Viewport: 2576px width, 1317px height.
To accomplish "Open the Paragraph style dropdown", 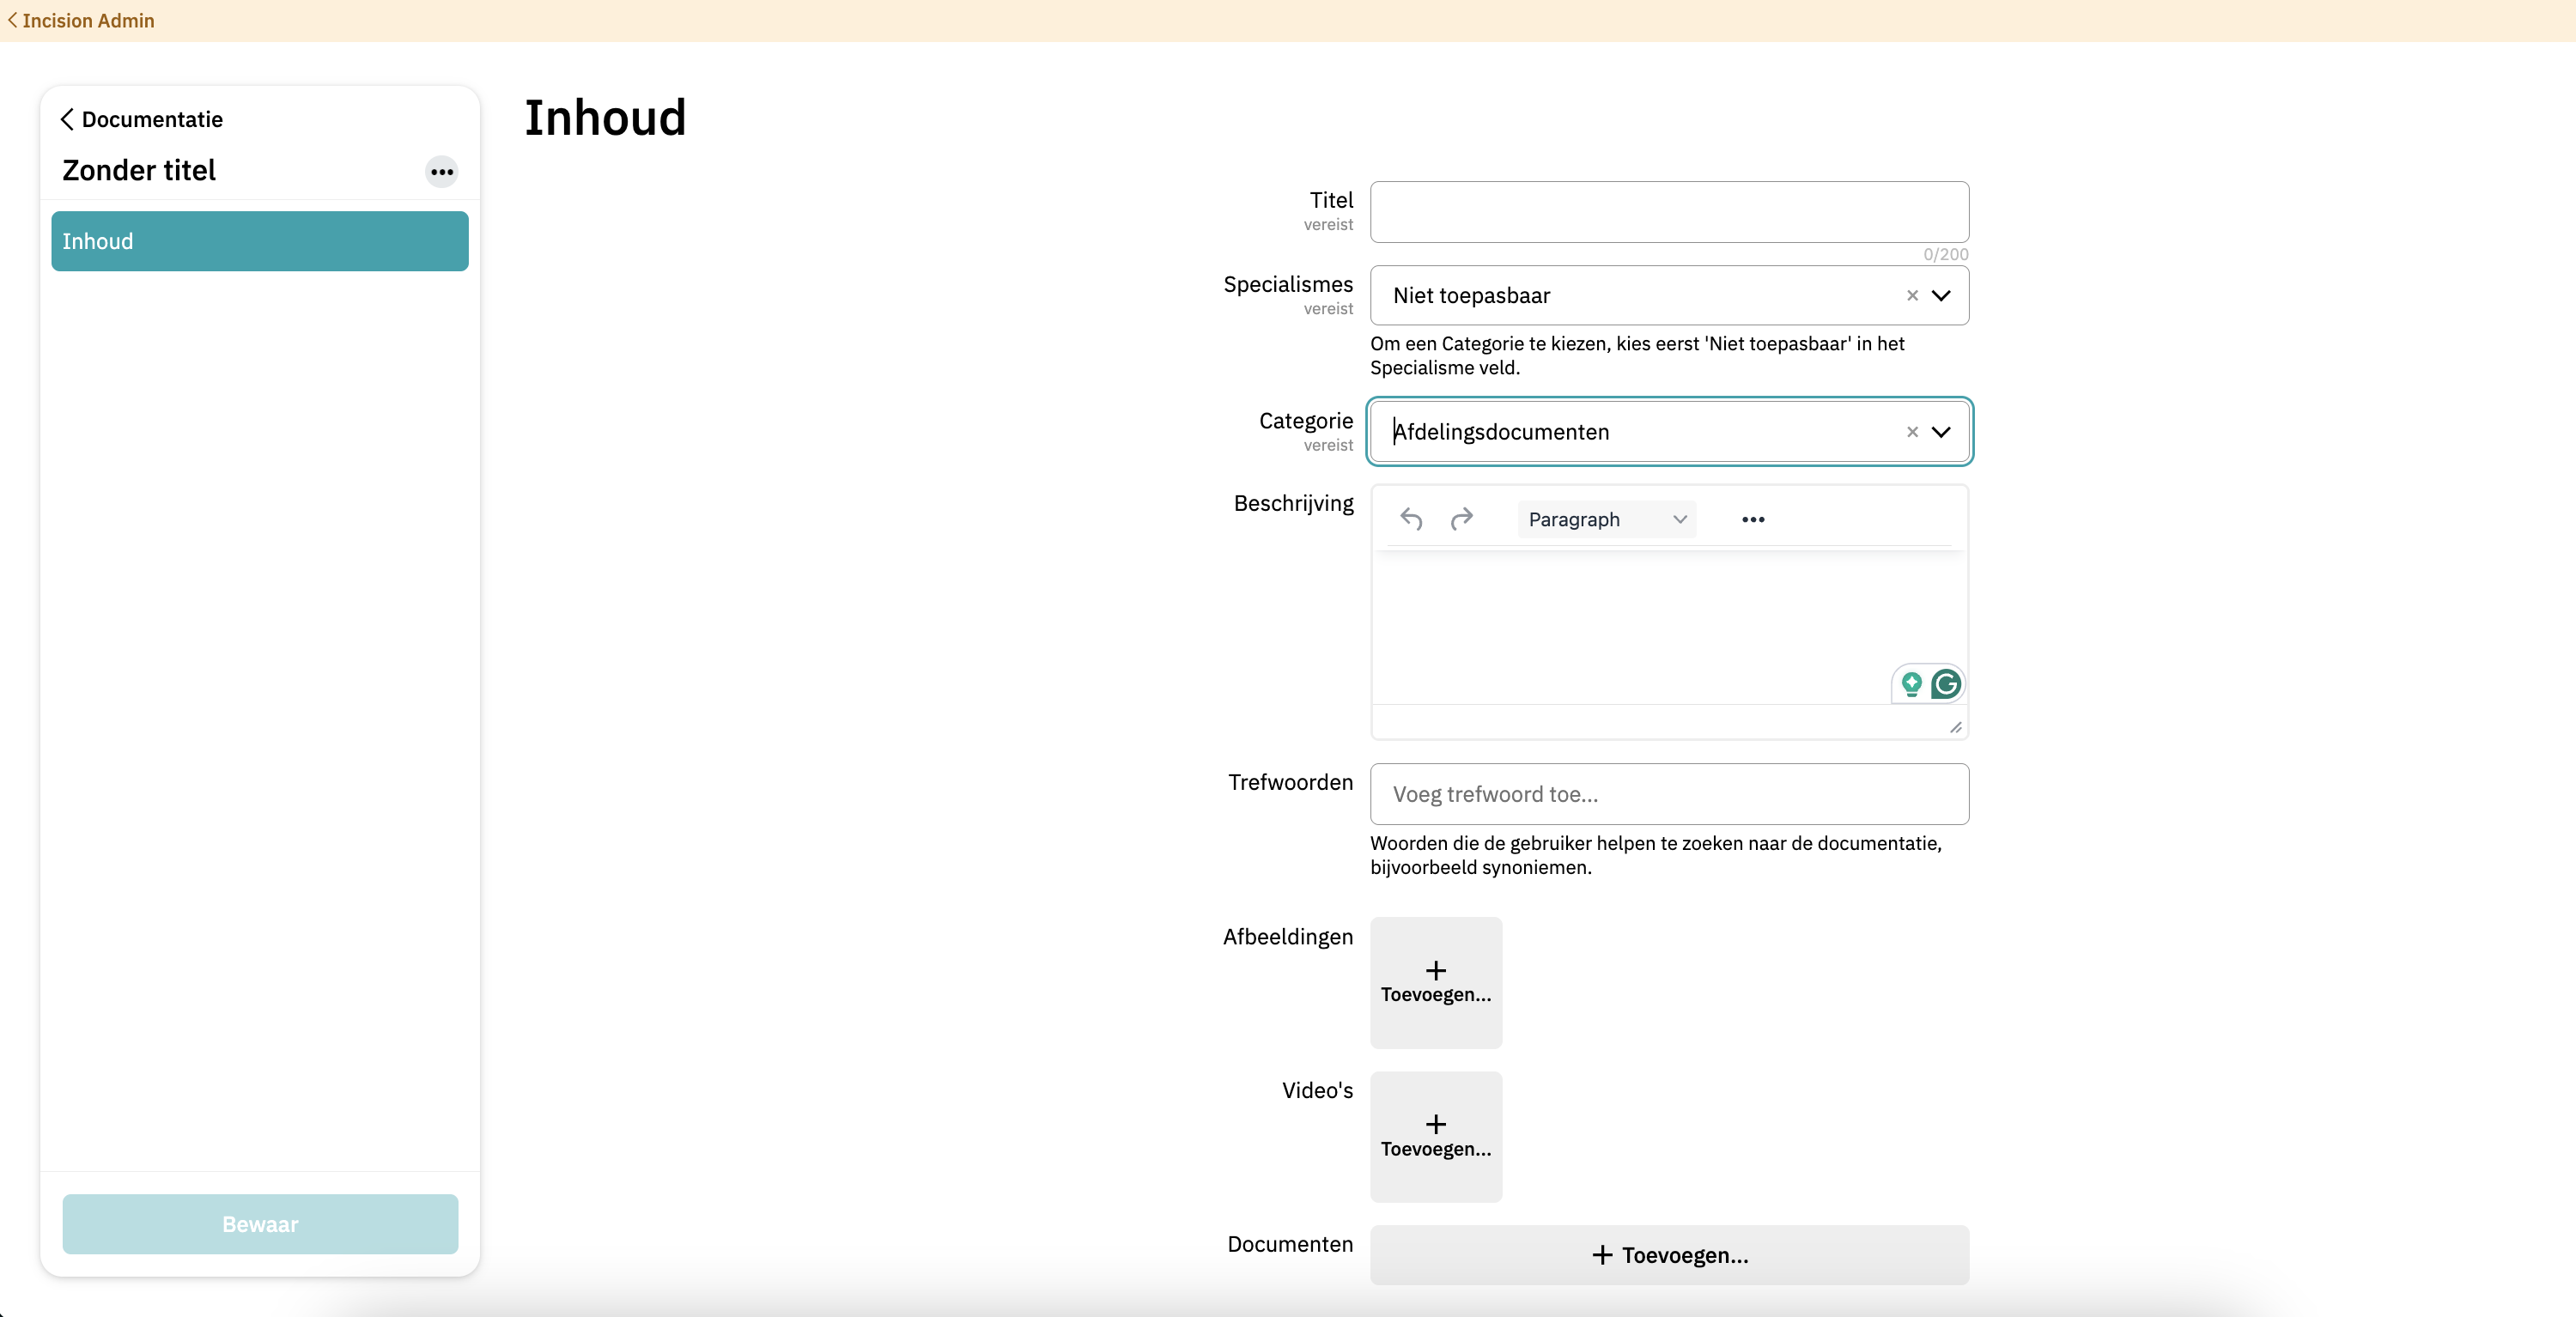I will tap(1606, 519).
